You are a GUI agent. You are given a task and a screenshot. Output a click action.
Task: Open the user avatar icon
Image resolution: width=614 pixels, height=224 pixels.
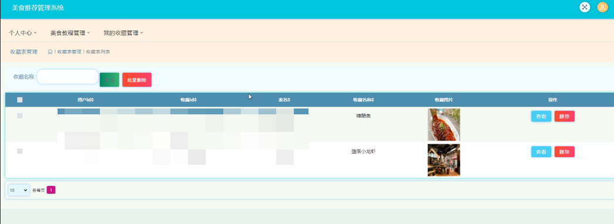pos(602,7)
